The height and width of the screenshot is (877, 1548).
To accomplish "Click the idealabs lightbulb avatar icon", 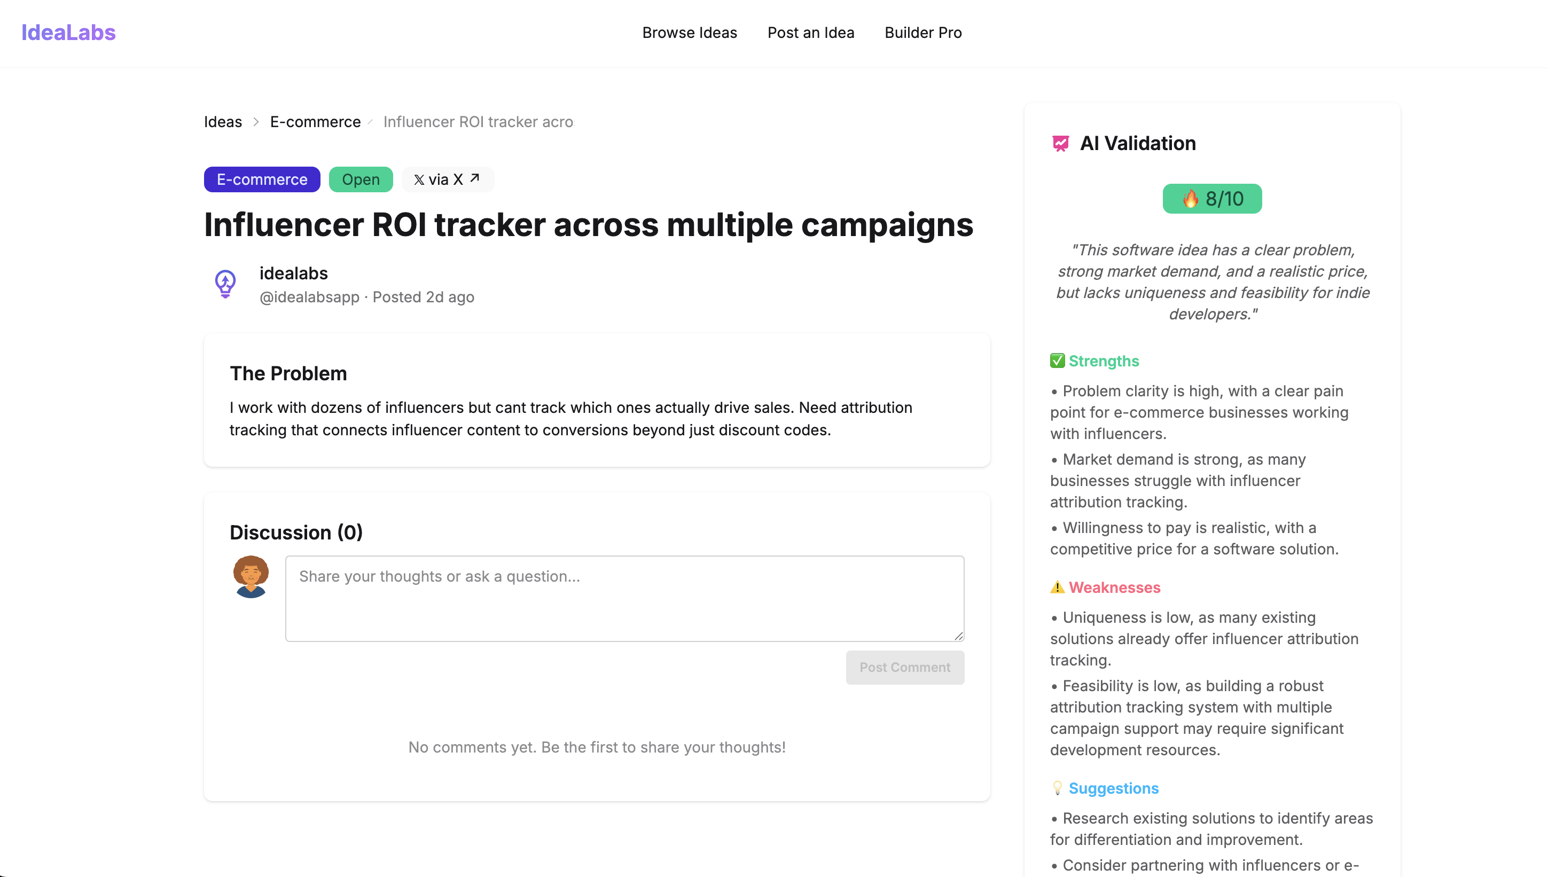I will (x=225, y=284).
